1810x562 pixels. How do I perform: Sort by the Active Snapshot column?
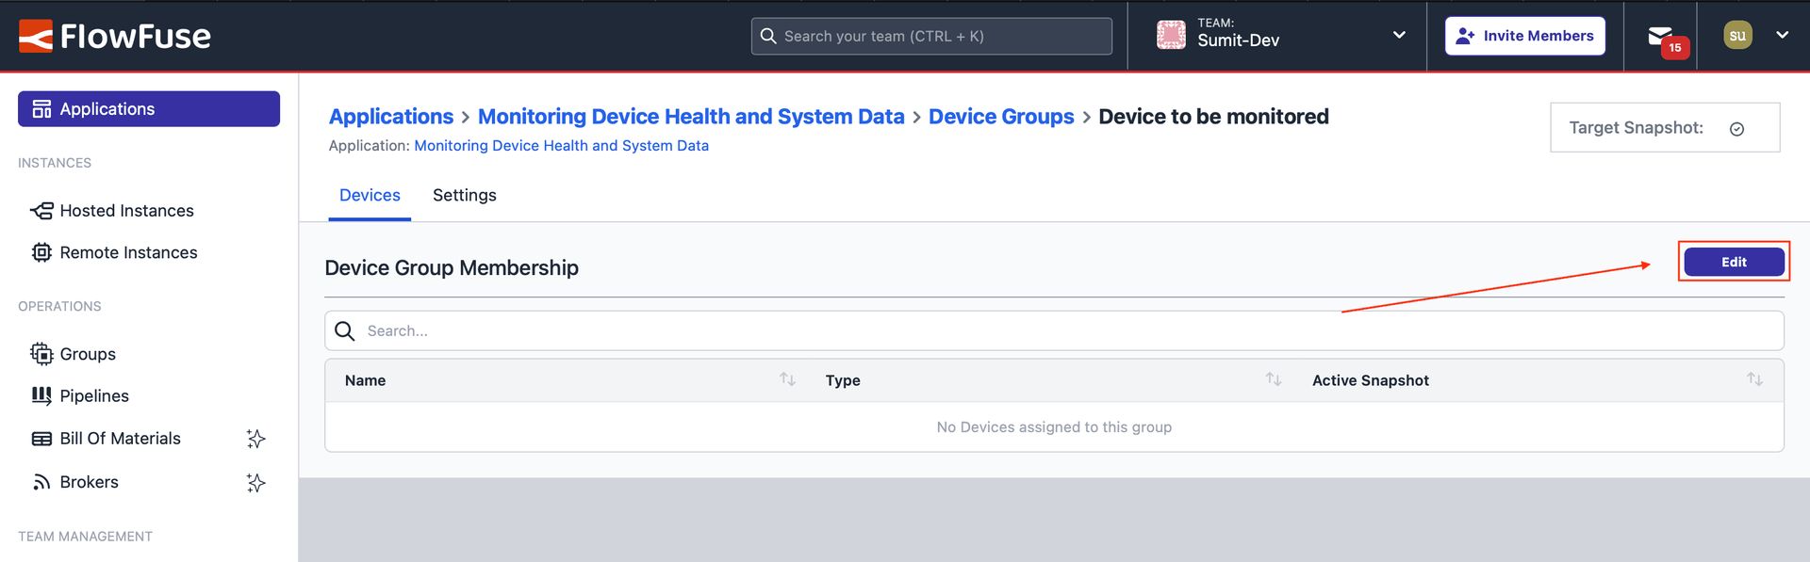1753,379
